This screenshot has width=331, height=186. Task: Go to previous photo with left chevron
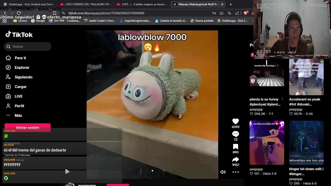pos(141,171)
